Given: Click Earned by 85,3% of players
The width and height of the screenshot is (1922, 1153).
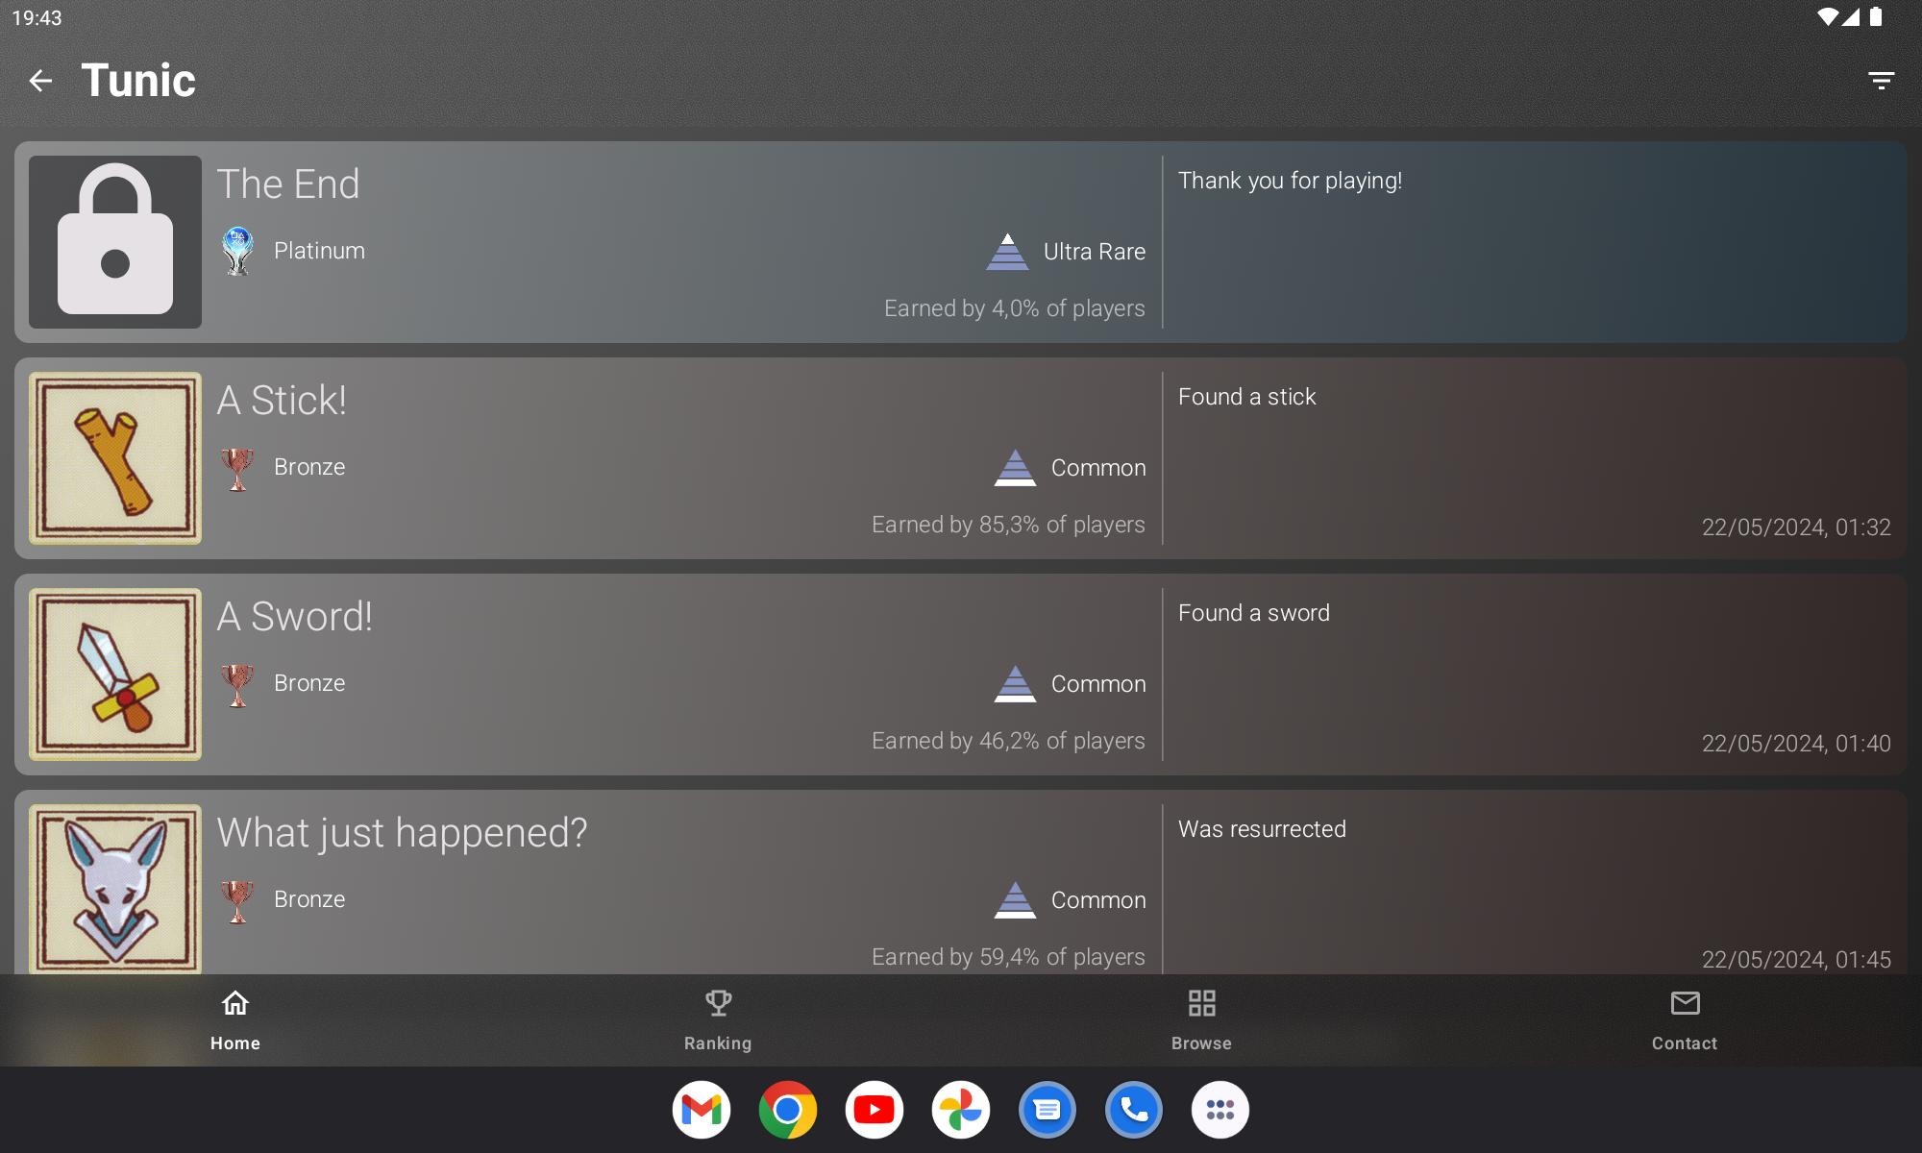Looking at the screenshot, I should pos(1008,525).
